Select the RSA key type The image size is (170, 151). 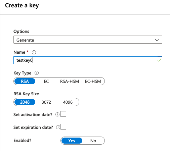click(25, 81)
